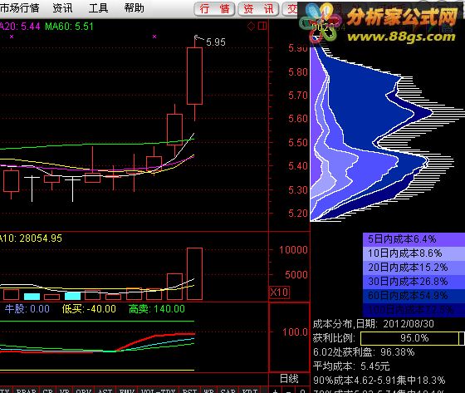This screenshot has width=465, height=393.
Task: Select the 30日内成本26.8% legend swatch
Action: 414,281
